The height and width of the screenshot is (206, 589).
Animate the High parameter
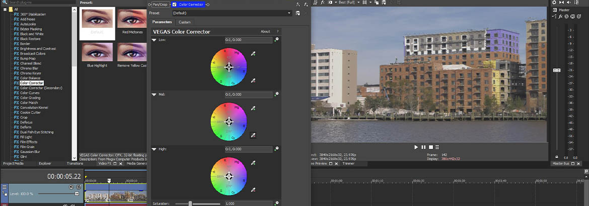[x=276, y=149]
